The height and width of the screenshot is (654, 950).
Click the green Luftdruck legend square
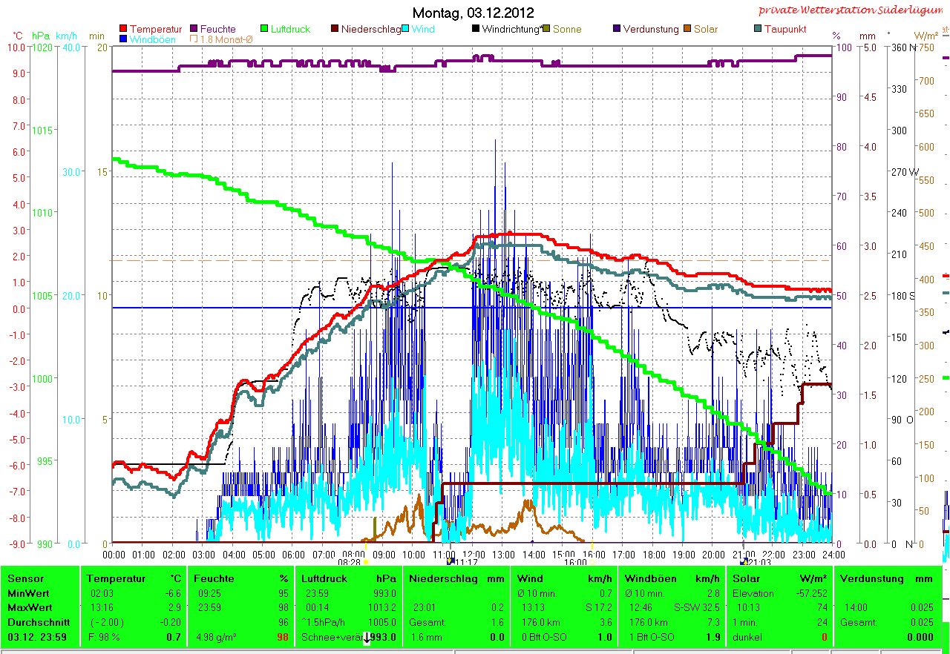(265, 30)
